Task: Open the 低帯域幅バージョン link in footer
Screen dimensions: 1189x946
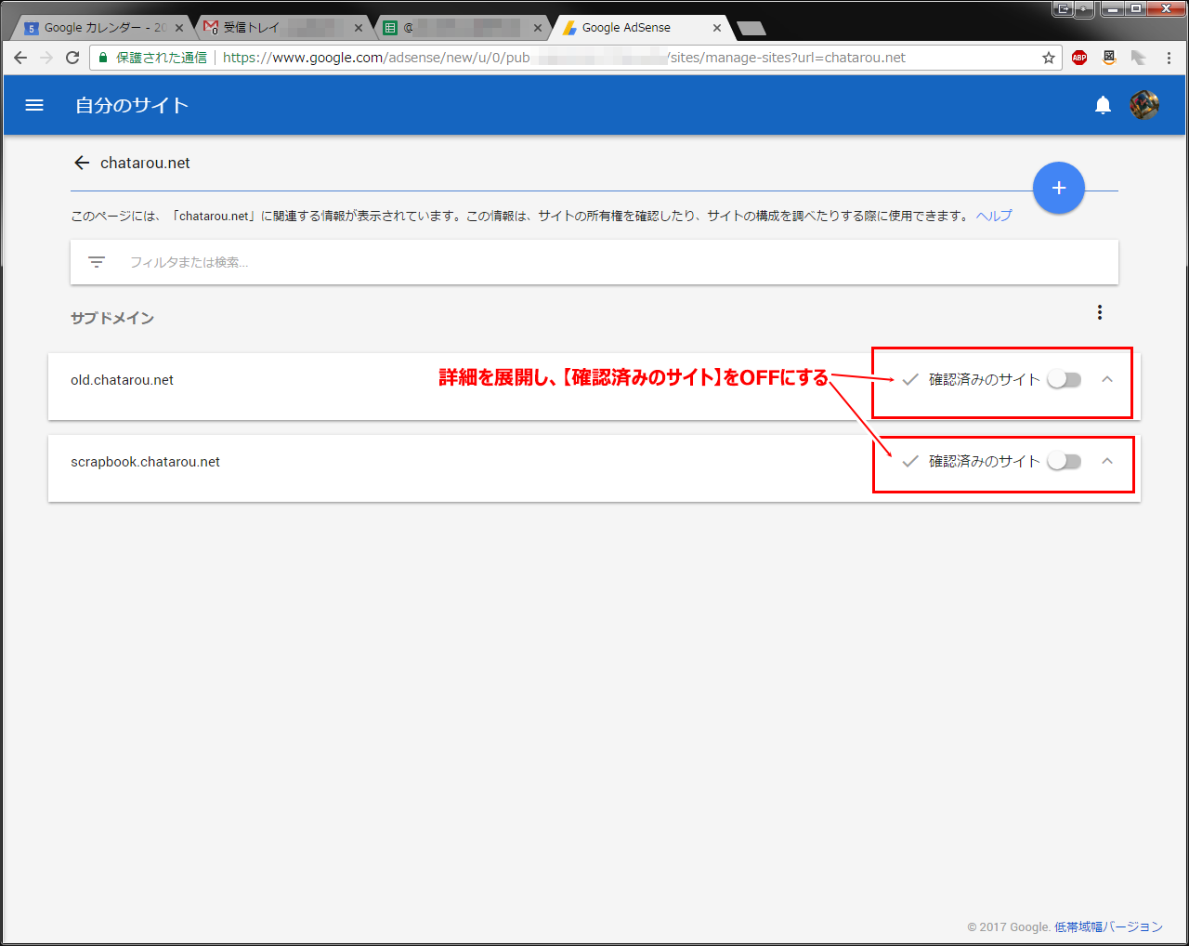Action: [1108, 926]
